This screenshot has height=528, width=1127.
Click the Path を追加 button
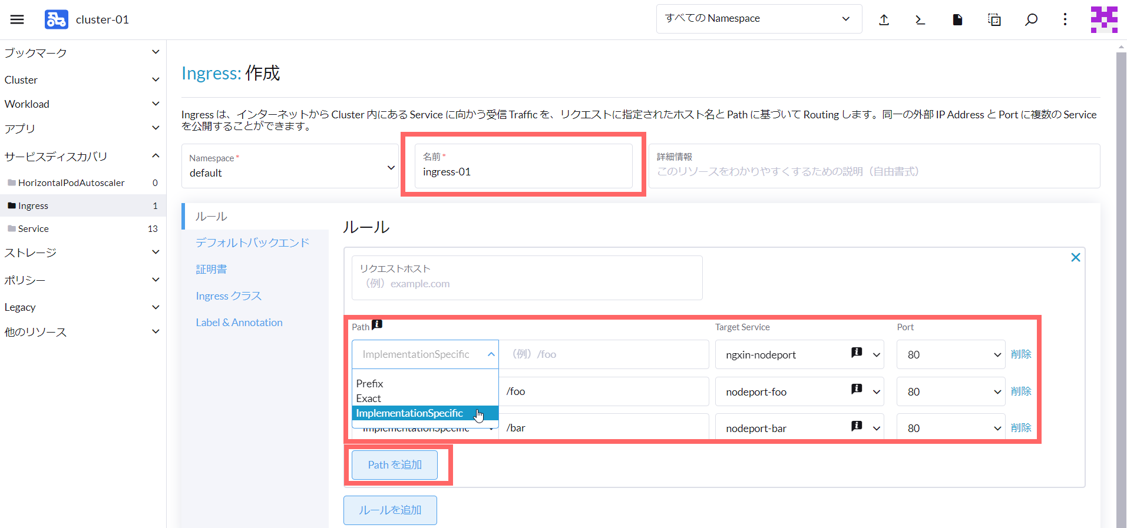(x=395, y=465)
